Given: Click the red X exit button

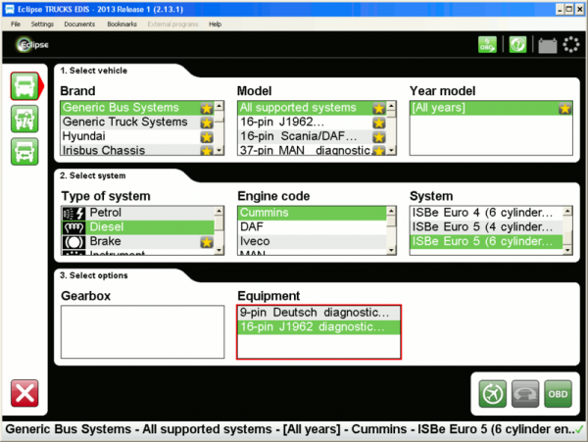Looking at the screenshot, I should tap(24, 393).
